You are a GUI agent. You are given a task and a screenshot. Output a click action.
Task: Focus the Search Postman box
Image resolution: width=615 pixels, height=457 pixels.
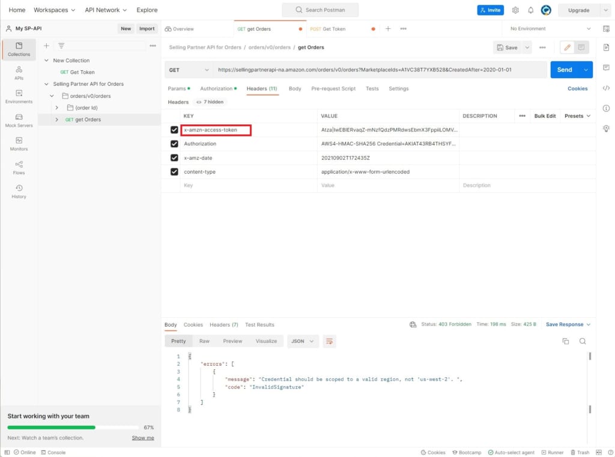click(x=320, y=10)
